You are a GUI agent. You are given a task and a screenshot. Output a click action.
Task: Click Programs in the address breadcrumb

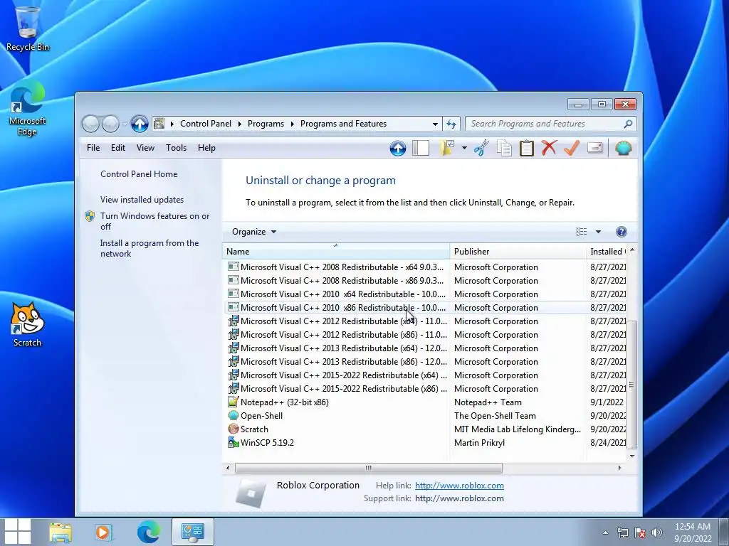click(x=266, y=124)
